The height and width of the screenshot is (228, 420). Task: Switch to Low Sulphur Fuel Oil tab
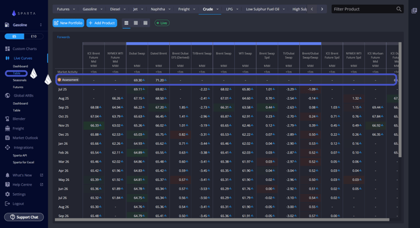click(x=262, y=9)
